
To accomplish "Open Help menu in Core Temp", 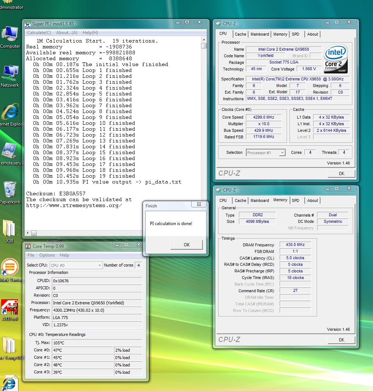I will click(64, 255).
